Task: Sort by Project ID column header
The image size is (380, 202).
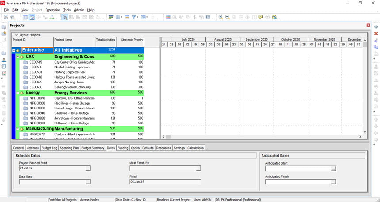Action: pyautogui.click(x=33, y=42)
